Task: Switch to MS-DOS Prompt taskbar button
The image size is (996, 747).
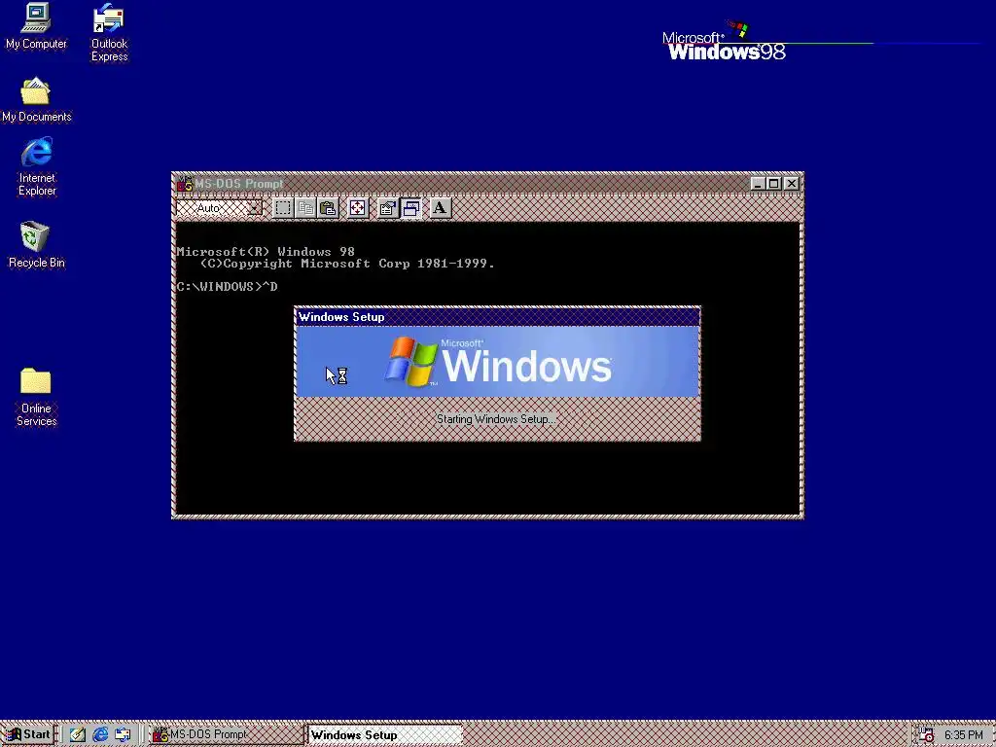Action: pyautogui.click(x=226, y=735)
